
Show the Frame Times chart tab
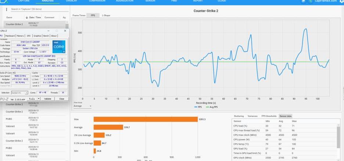[79, 15]
